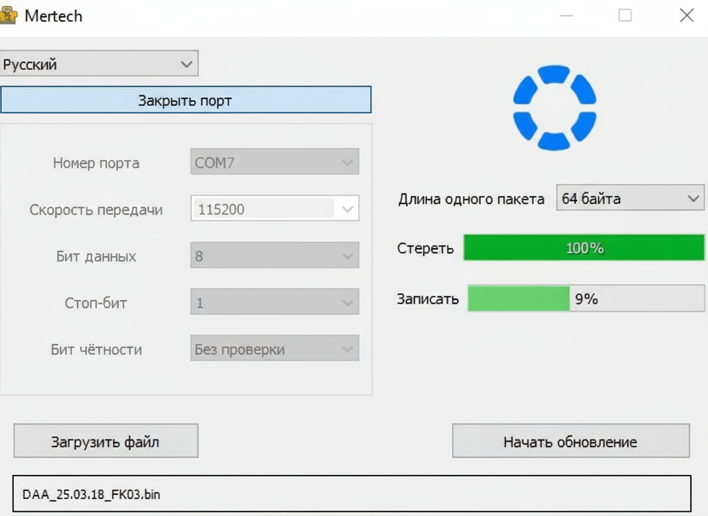Open the Русский language dropdown
The image size is (708, 516).
pos(99,64)
